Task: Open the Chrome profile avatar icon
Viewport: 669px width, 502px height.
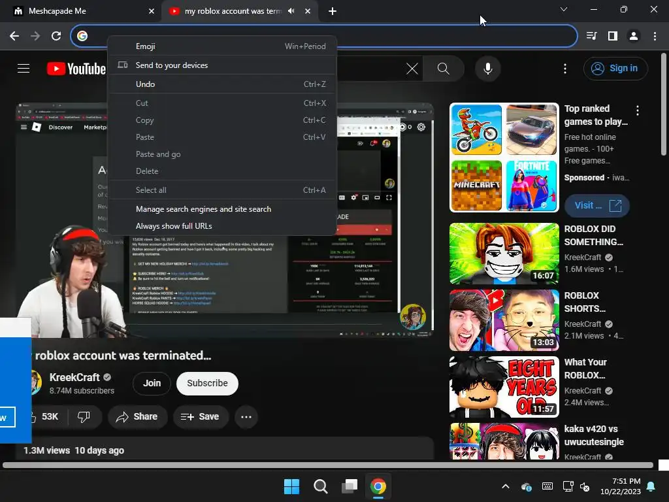Action: pyautogui.click(x=634, y=37)
